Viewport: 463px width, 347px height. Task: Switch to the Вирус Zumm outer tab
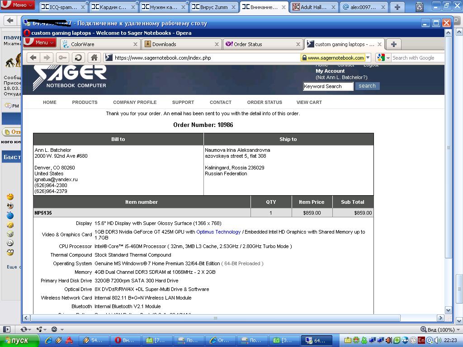214,7
